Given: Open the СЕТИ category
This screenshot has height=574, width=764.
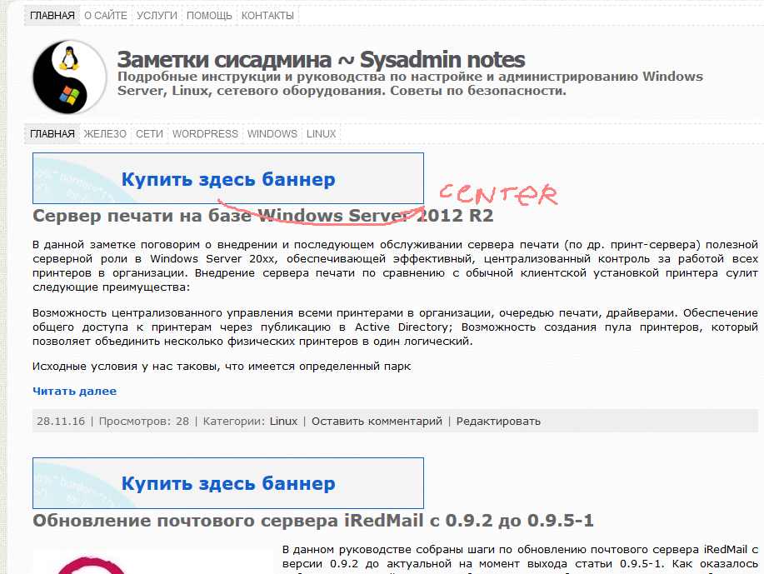Looking at the screenshot, I should 149,134.
